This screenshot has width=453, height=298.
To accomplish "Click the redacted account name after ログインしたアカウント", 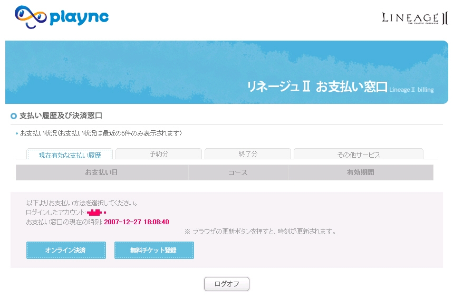I will tap(97, 213).
